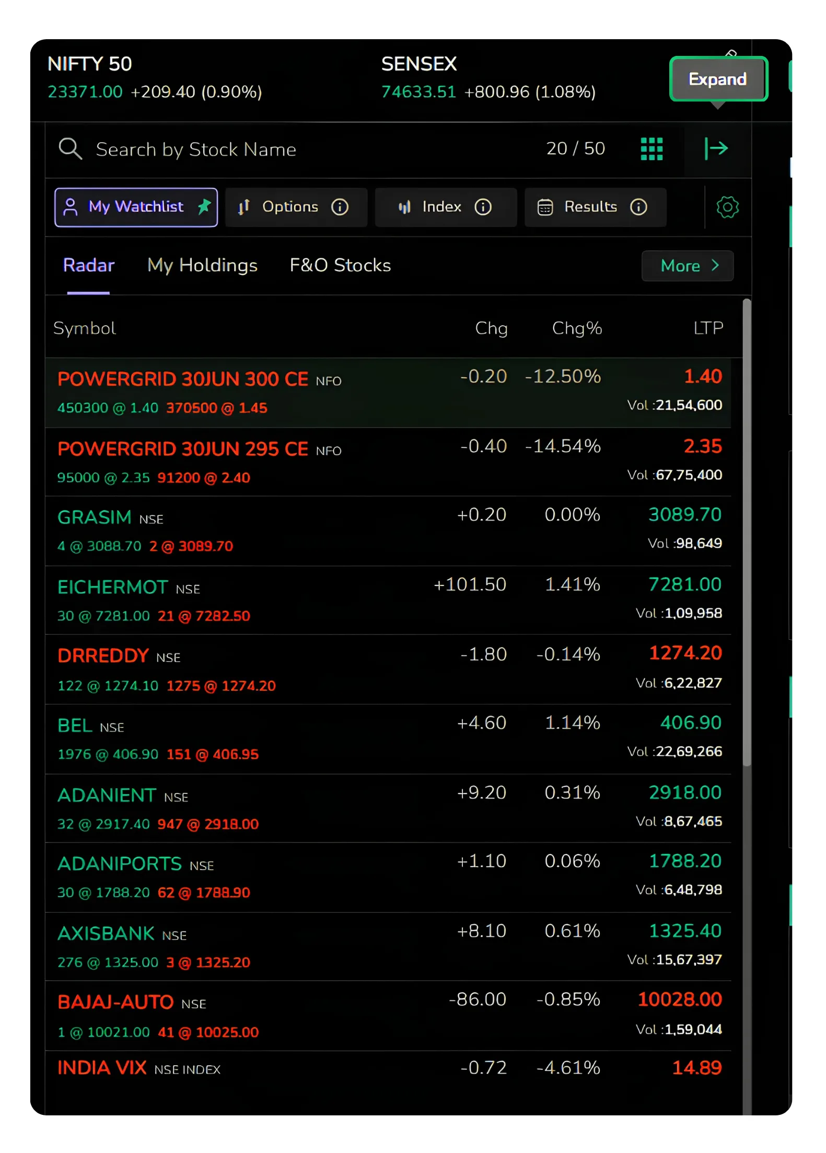The height and width of the screenshot is (1153, 826).
Task: Click the Results info icon
Action: click(638, 207)
